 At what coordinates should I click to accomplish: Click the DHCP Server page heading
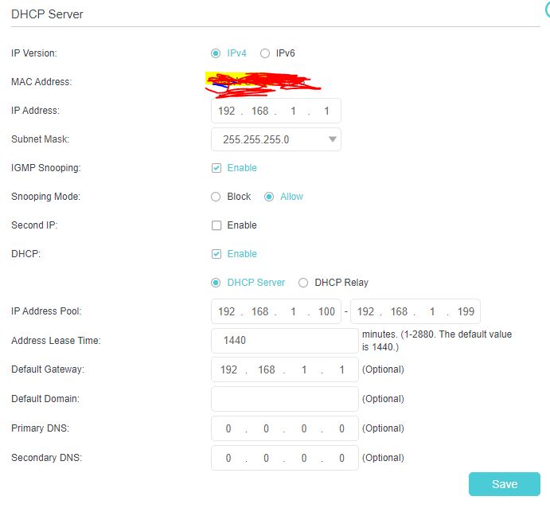[x=47, y=14]
